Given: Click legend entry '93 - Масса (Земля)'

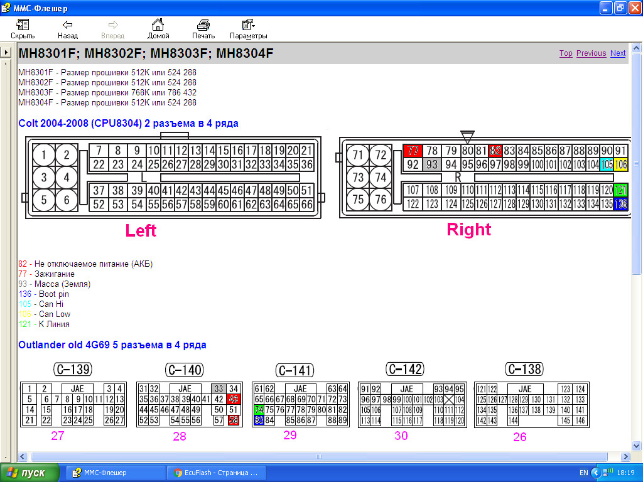Looking at the screenshot, I should tap(55, 284).
